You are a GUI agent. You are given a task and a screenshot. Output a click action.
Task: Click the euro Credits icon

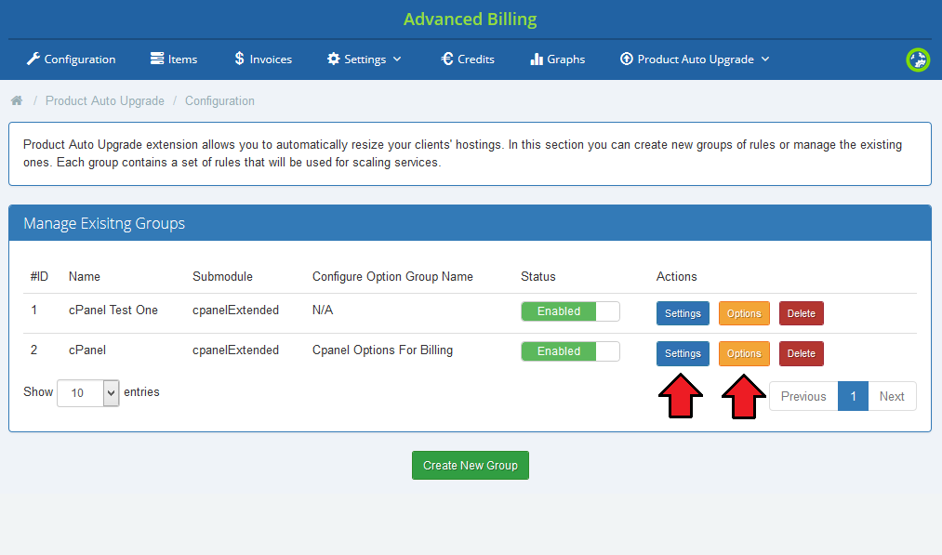point(447,59)
